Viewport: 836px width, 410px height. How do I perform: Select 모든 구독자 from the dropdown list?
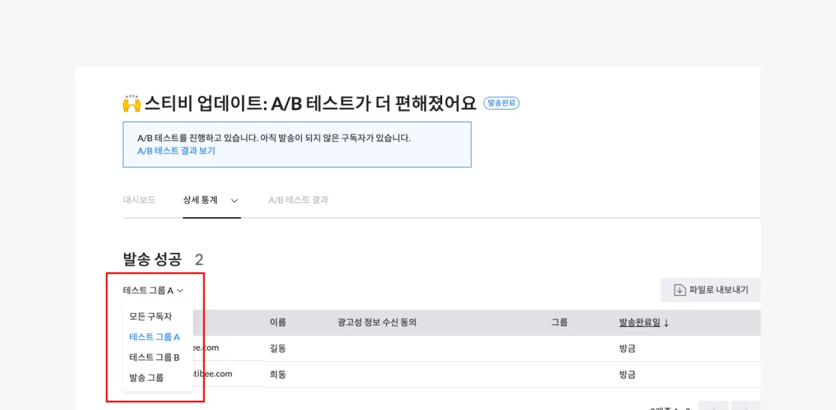tap(150, 316)
